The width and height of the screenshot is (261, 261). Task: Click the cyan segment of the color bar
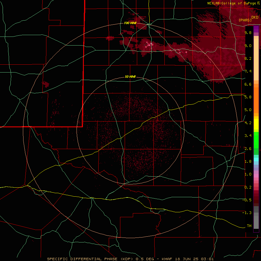(256, 159)
